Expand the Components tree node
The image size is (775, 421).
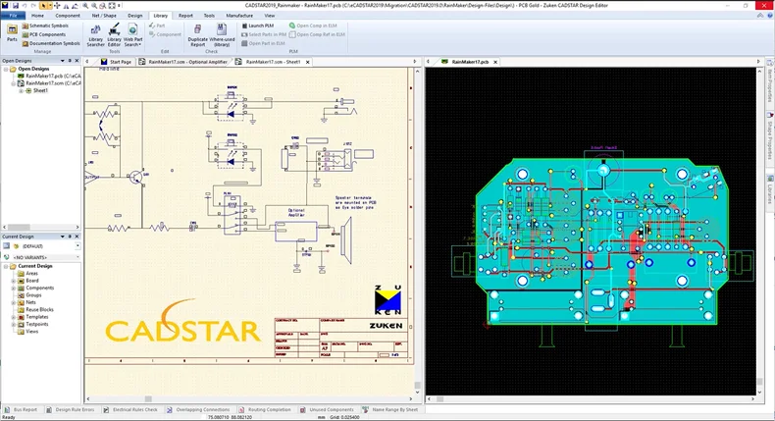point(14,288)
